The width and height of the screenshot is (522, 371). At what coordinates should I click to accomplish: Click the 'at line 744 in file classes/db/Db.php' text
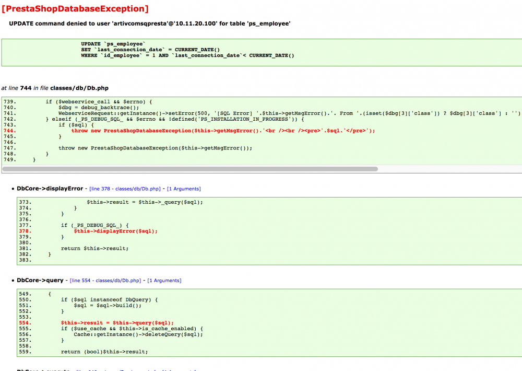(55, 88)
